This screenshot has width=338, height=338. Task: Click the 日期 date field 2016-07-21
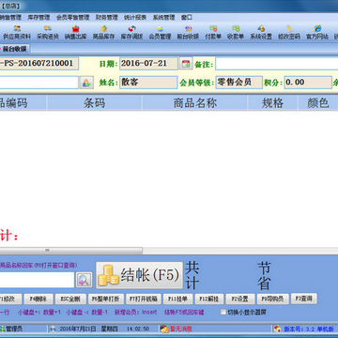148,64
